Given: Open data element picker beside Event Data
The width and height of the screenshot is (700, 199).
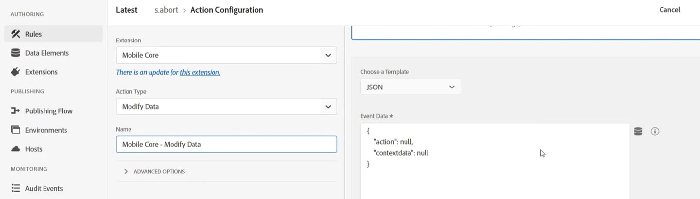Looking at the screenshot, I should point(638,131).
